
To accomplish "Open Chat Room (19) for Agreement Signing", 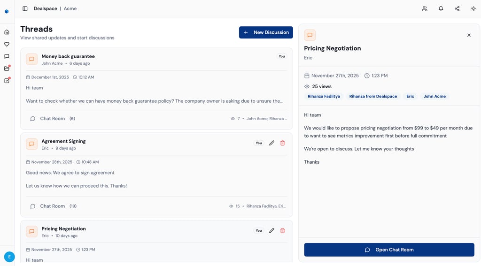I will tap(52, 206).
